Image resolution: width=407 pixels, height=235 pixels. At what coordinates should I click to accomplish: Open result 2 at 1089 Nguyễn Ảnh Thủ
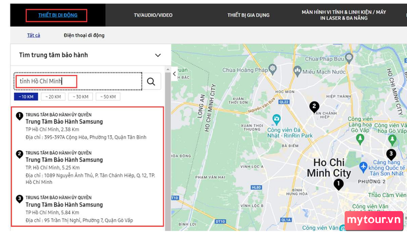click(x=87, y=167)
